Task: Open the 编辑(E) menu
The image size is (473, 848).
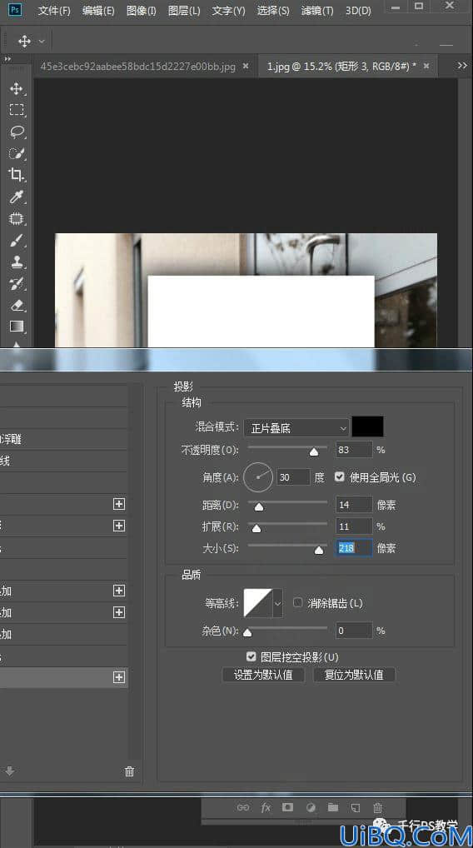Action: [98, 10]
